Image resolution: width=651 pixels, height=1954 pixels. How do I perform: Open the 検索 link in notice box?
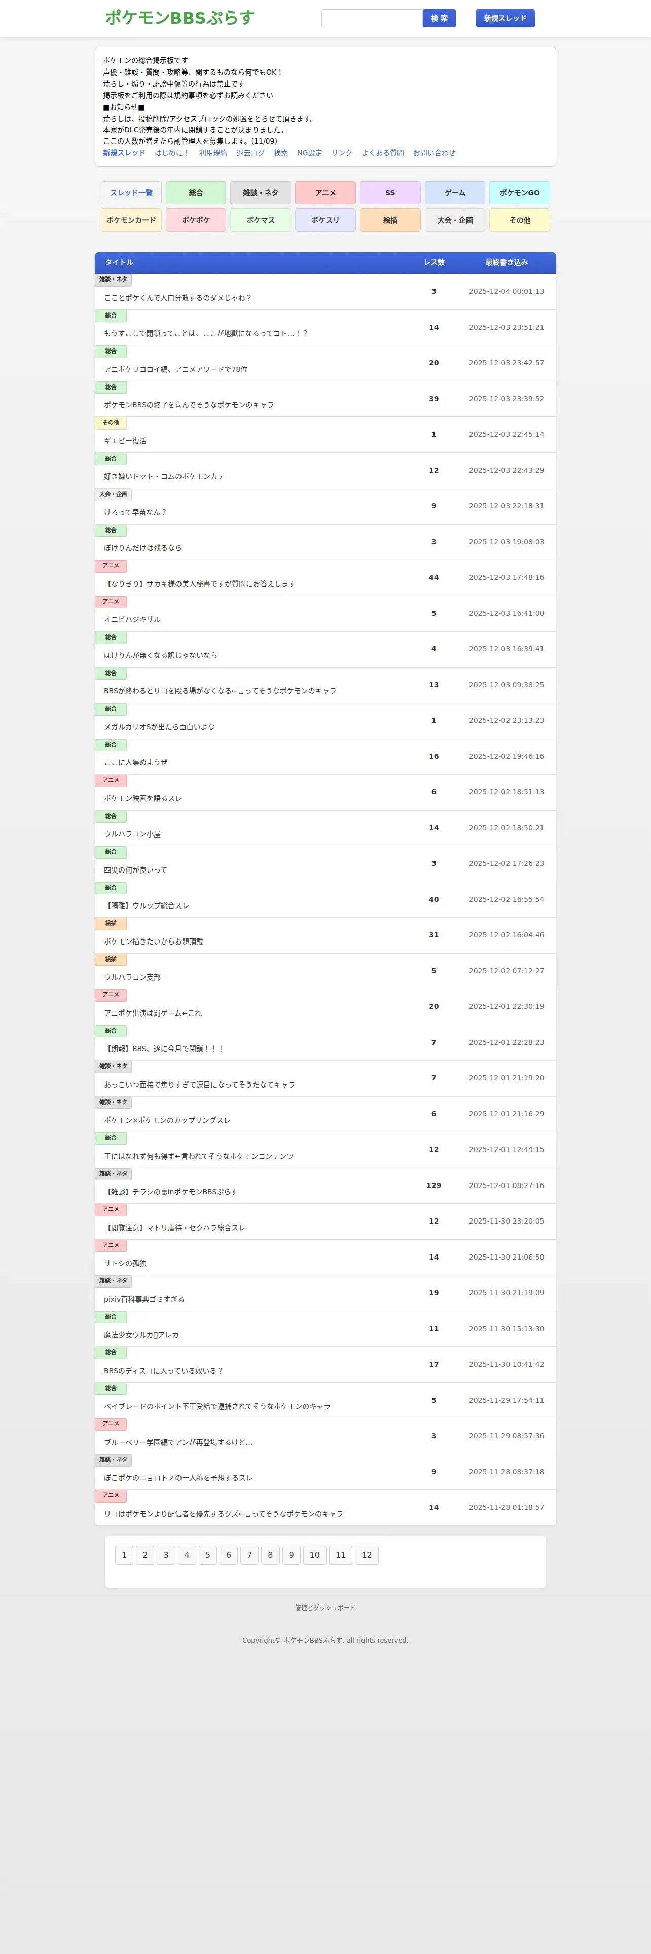(280, 153)
